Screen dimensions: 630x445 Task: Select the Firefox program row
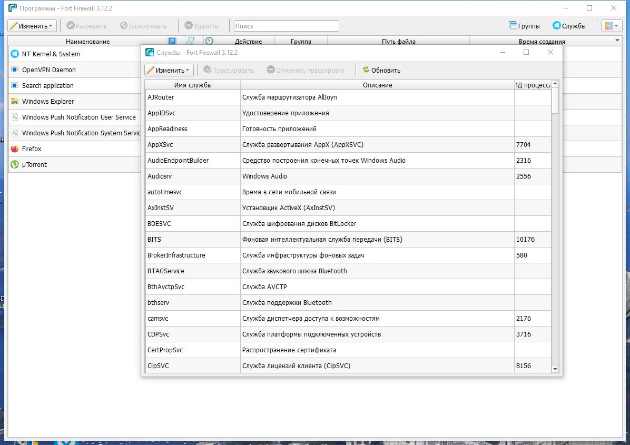click(75, 149)
